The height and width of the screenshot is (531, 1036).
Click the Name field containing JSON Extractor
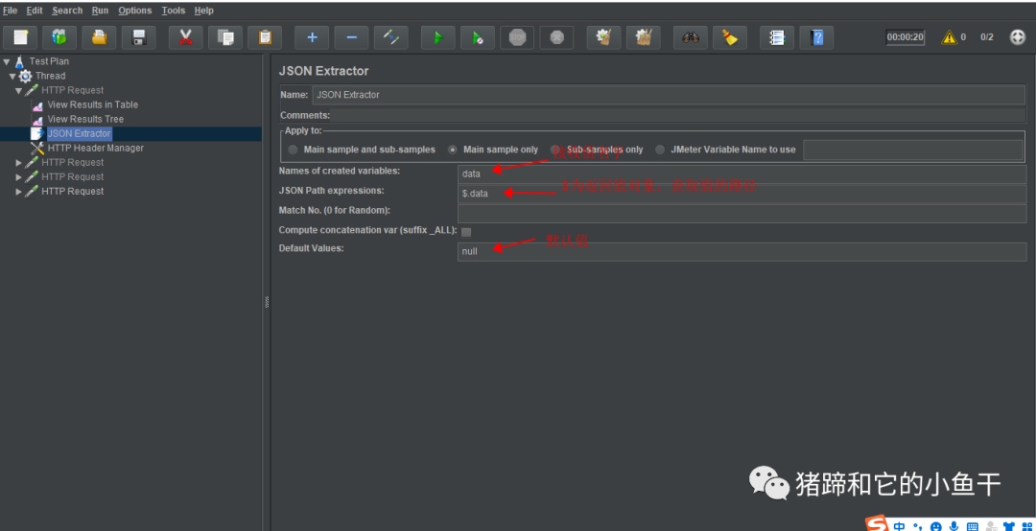669,95
